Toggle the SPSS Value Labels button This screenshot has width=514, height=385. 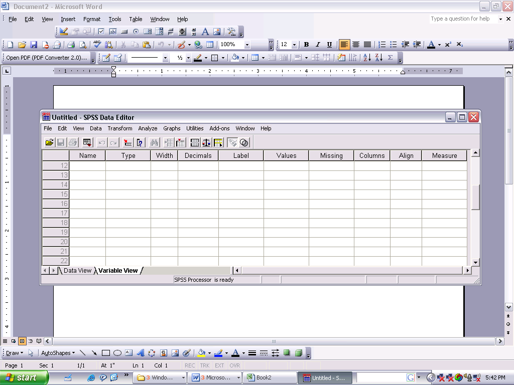point(232,142)
